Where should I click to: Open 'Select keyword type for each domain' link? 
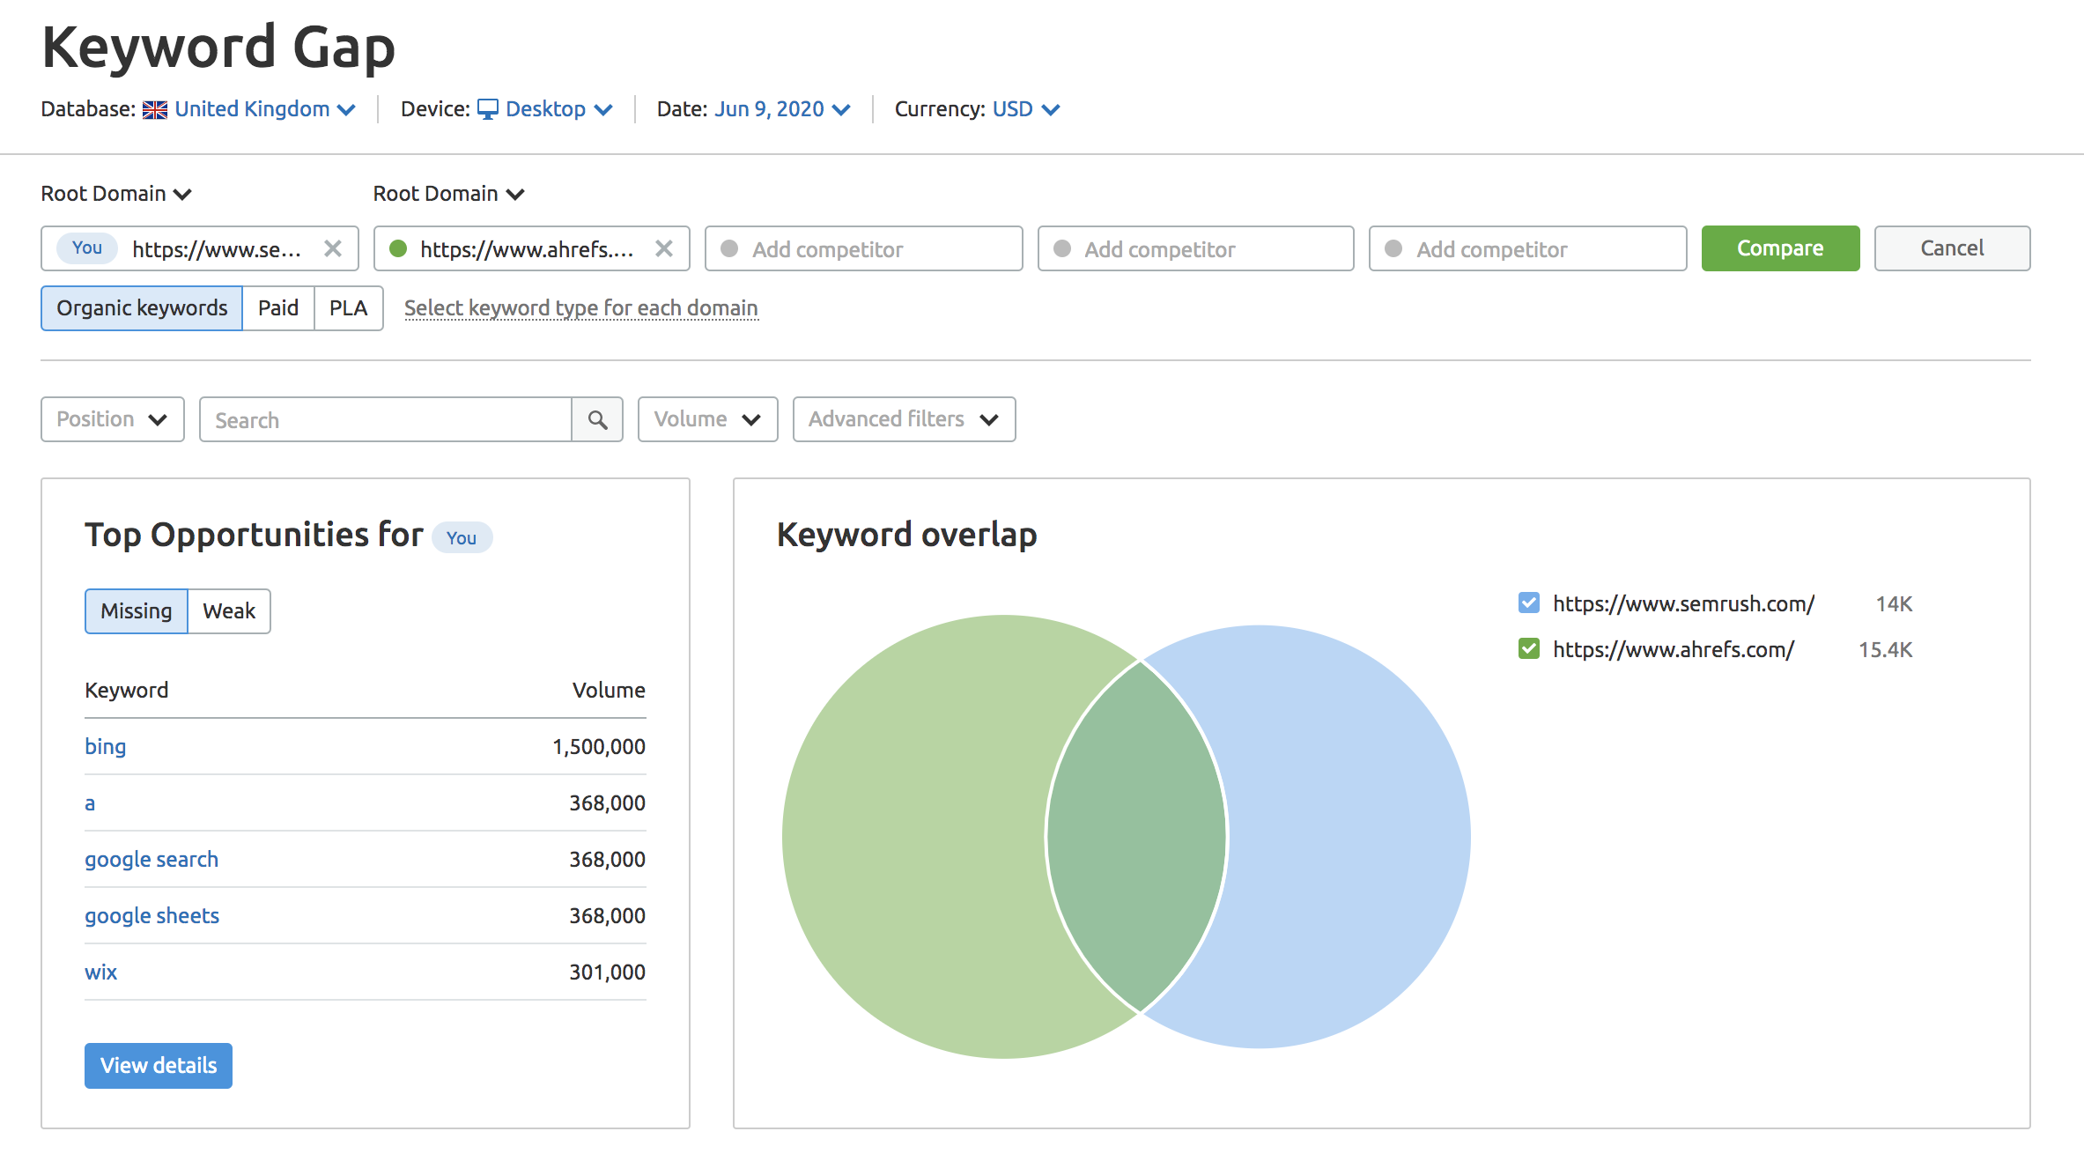coord(581,308)
